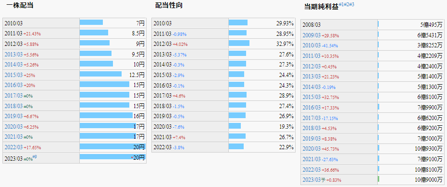The image size is (447, 187).
Task: Open the 2023/03 forecast net income link
Action: point(311,180)
